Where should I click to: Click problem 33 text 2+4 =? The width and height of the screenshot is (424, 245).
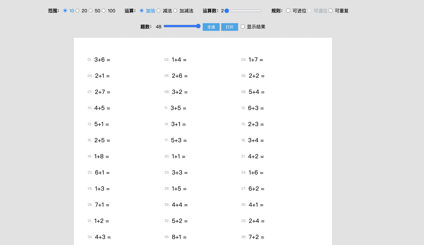(x=257, y=221)
